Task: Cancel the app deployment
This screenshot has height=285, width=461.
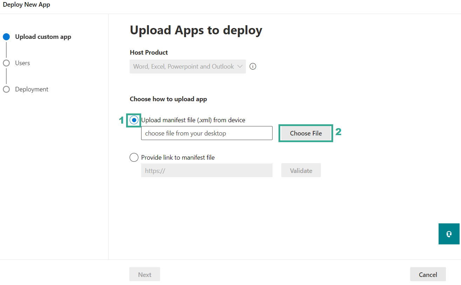Action: (x=428, y=274)
